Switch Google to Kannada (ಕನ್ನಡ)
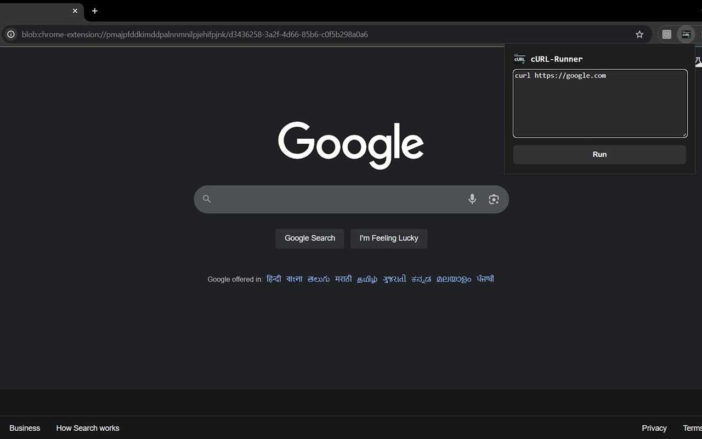The image size is (702, 439). click(x=422, y=279)
